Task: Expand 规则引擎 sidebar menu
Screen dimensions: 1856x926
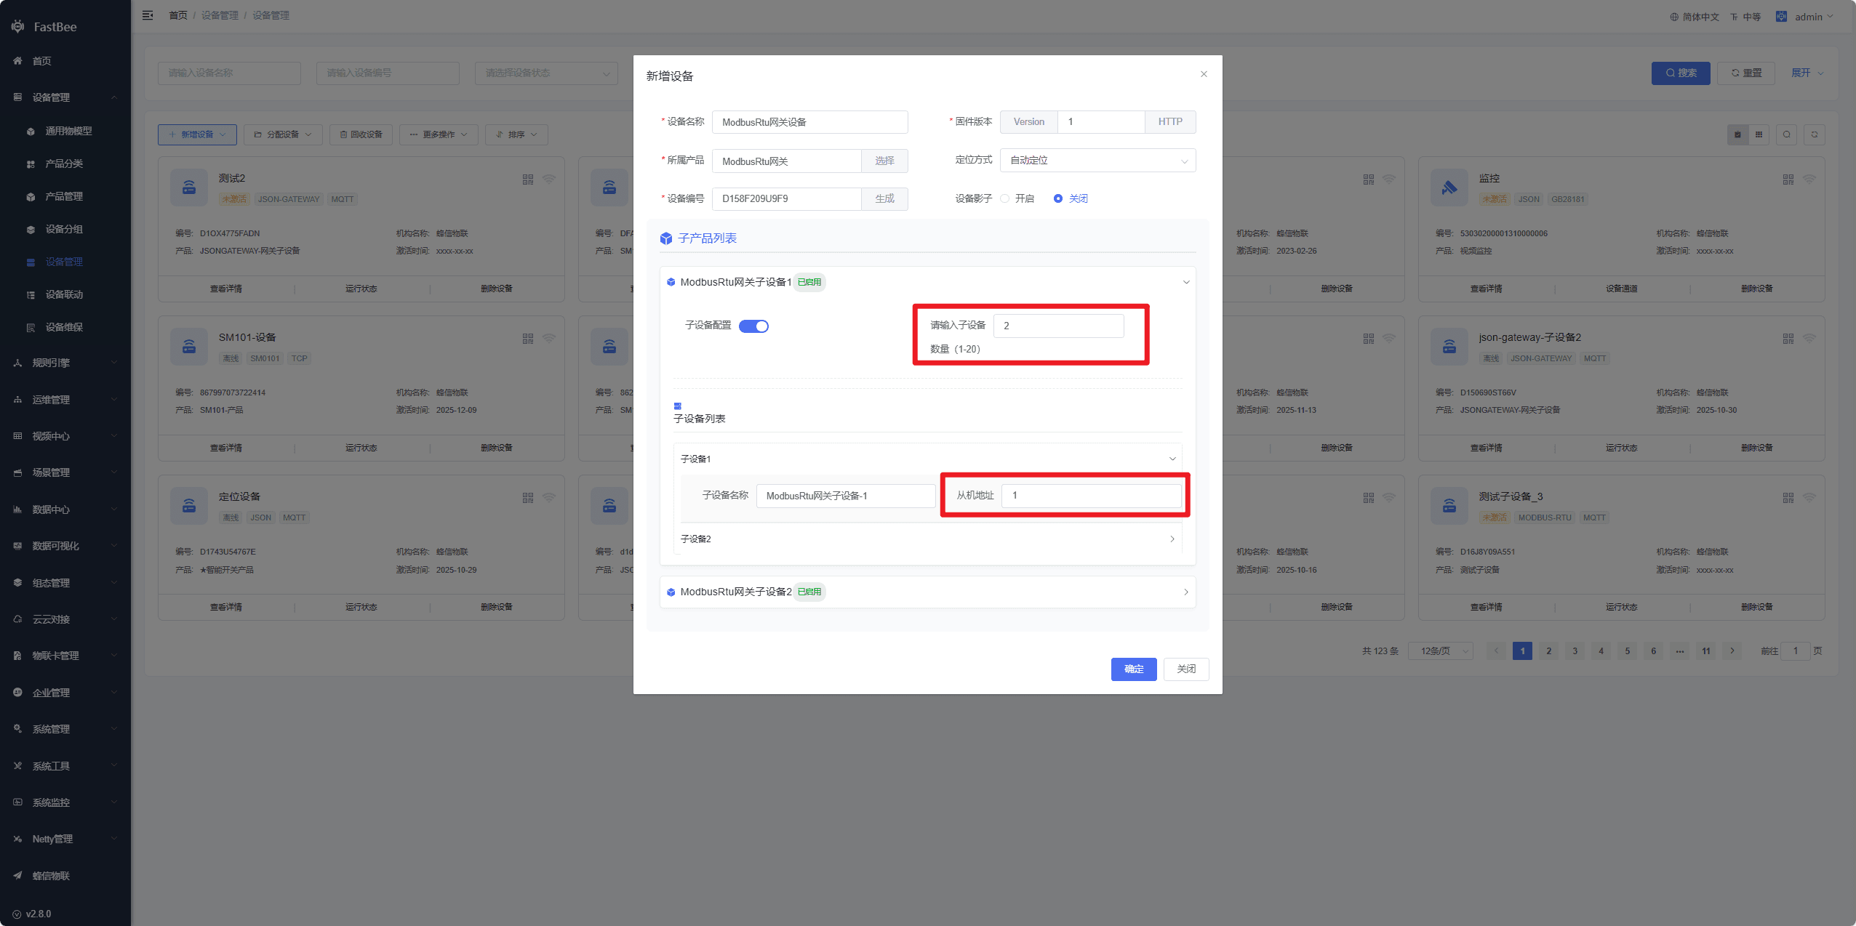Action: (65, 363)
